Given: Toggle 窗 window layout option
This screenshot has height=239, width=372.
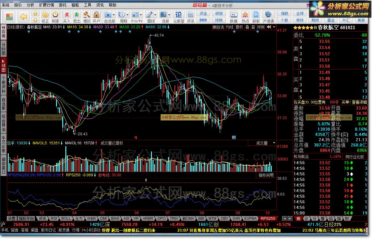Looking at the screenshot, I should [x=253, y=27].
